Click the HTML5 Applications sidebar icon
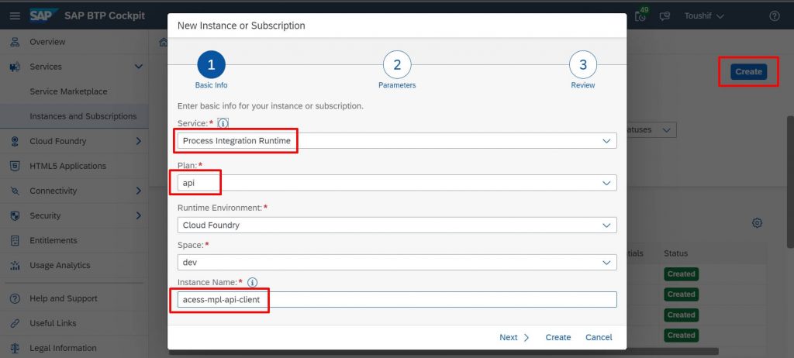 coord(16,166)
